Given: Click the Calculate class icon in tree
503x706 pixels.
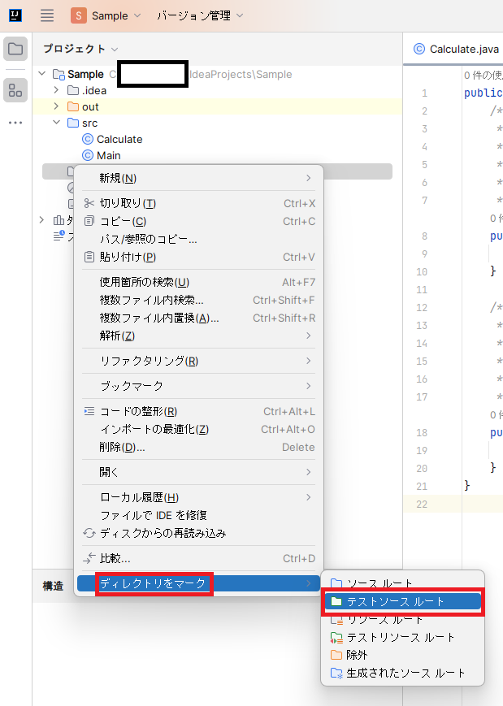Looking at the screenshot, I should coord(88,139).
